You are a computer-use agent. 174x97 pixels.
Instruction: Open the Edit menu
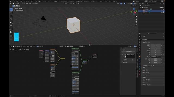click(x=17, y=1)
